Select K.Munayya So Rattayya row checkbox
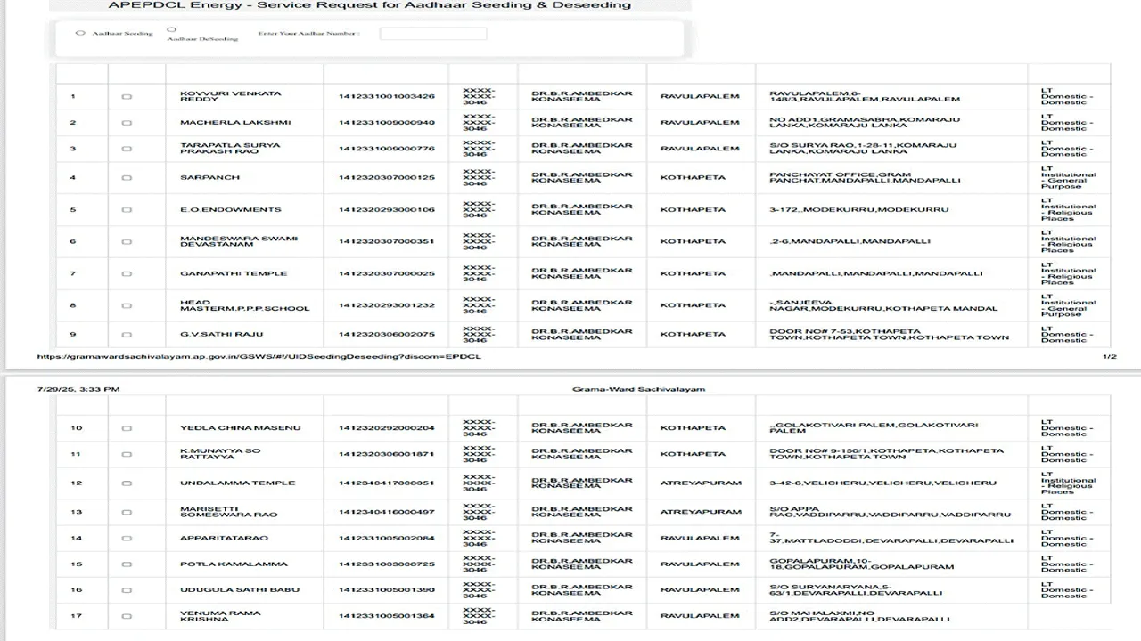The height and width of the screenshot is (641, 1141). [x=127, y=455]
